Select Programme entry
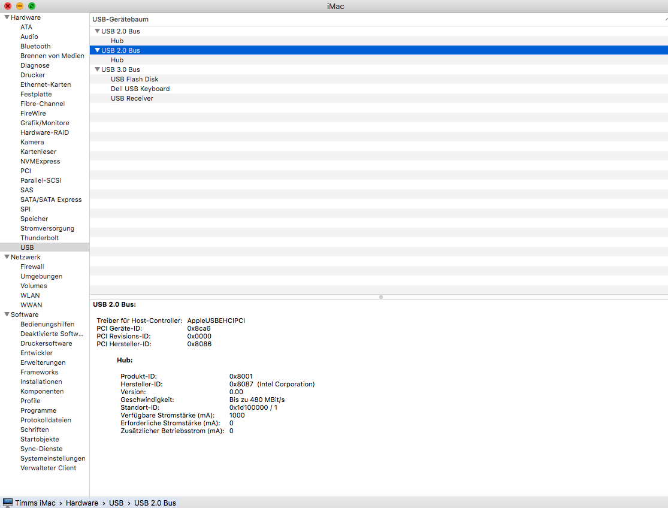 pos(38,410)
